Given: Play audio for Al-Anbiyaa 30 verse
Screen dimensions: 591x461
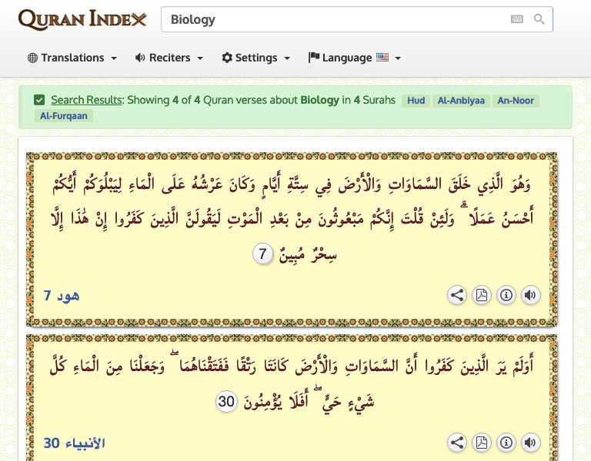Looking at the screenshot, I should 531,443.
